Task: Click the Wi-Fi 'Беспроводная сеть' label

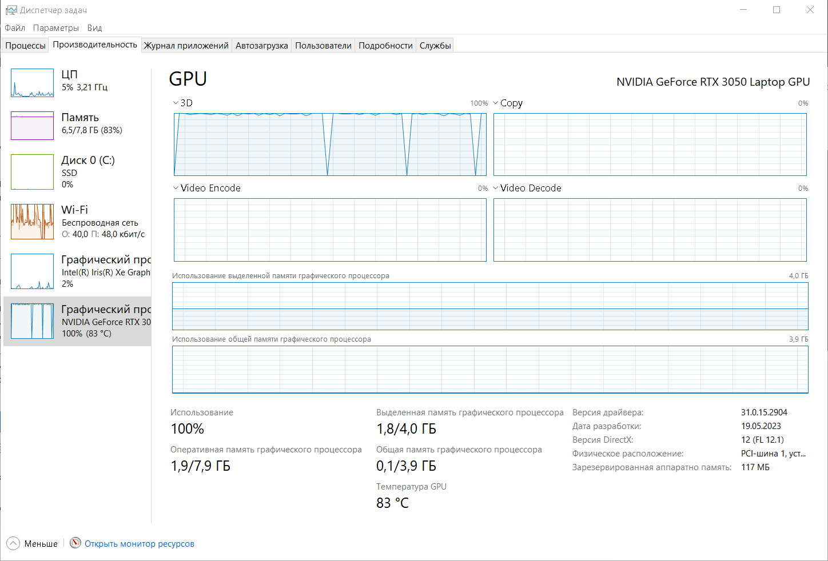Action: click(100, 223)
